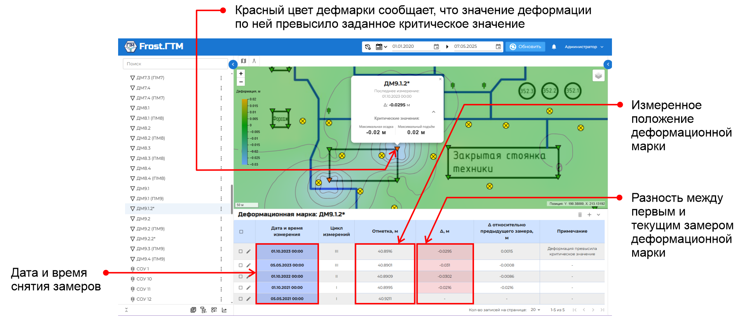Toggle the select-all checkbox in table header
Screen dimensions: 746x320
coord(241,232)
